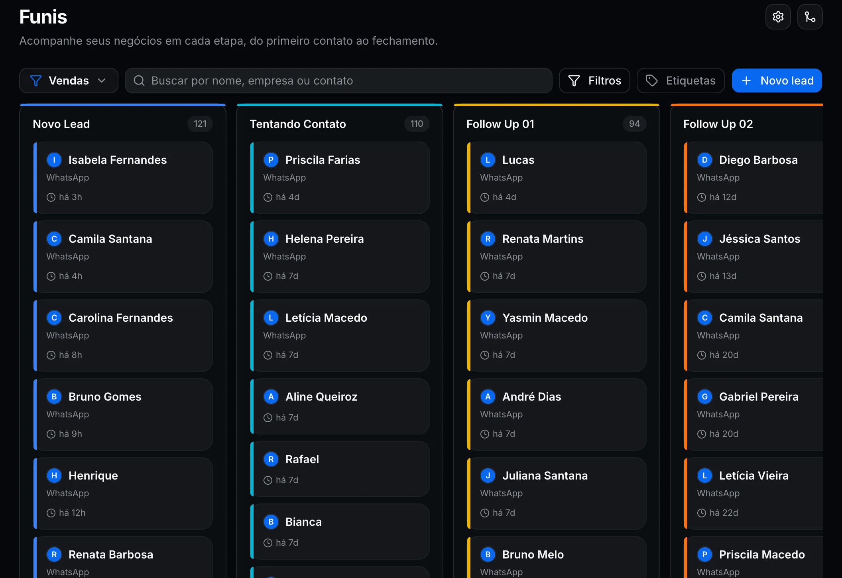Screen dimensions: 842x578
Task: Open the funnel settings gear icon
Action: pyautogui.click(x=778, y=17)
